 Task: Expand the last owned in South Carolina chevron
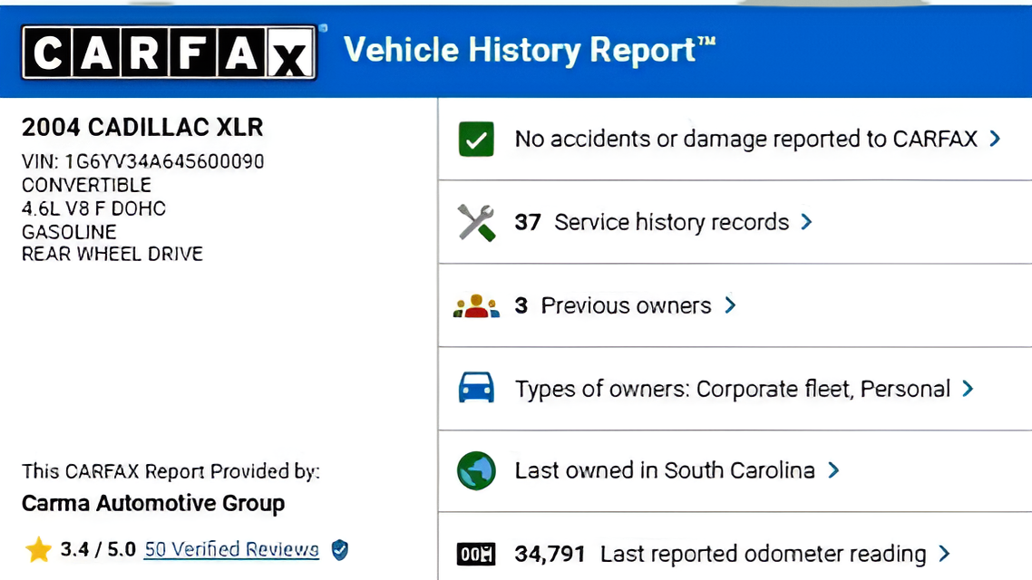[833, 471]
